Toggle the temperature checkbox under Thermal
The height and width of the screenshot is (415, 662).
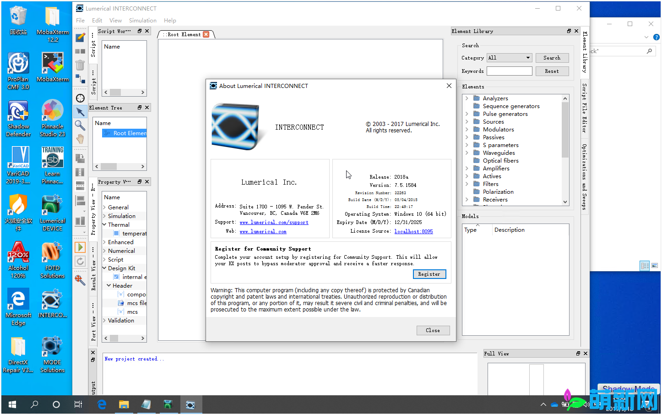(x=116, y=234)
